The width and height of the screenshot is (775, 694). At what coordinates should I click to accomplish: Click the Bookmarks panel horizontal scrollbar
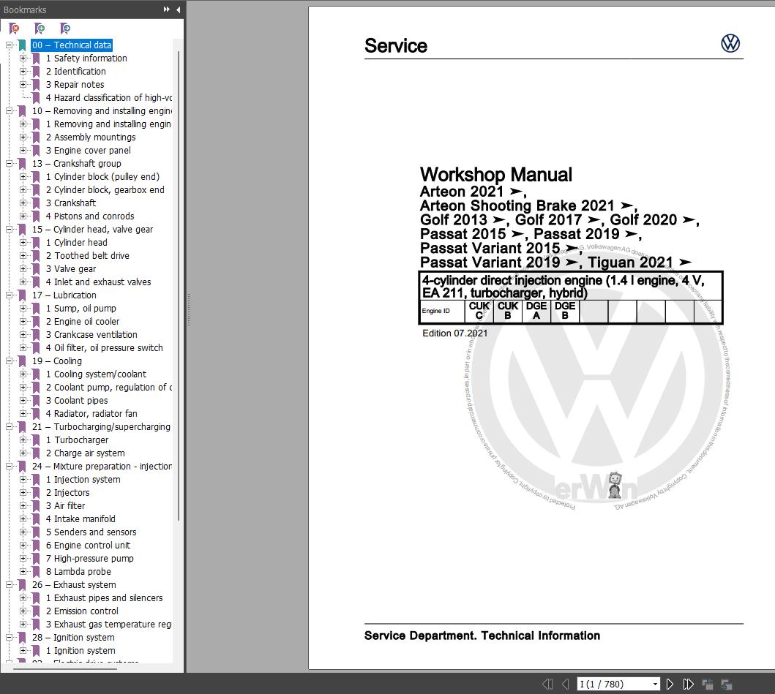click(x=65, y=669)
